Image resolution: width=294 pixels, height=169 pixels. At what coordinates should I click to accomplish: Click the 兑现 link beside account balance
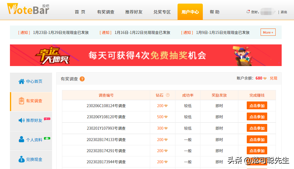pyautogui.click(x=273, y=78)
